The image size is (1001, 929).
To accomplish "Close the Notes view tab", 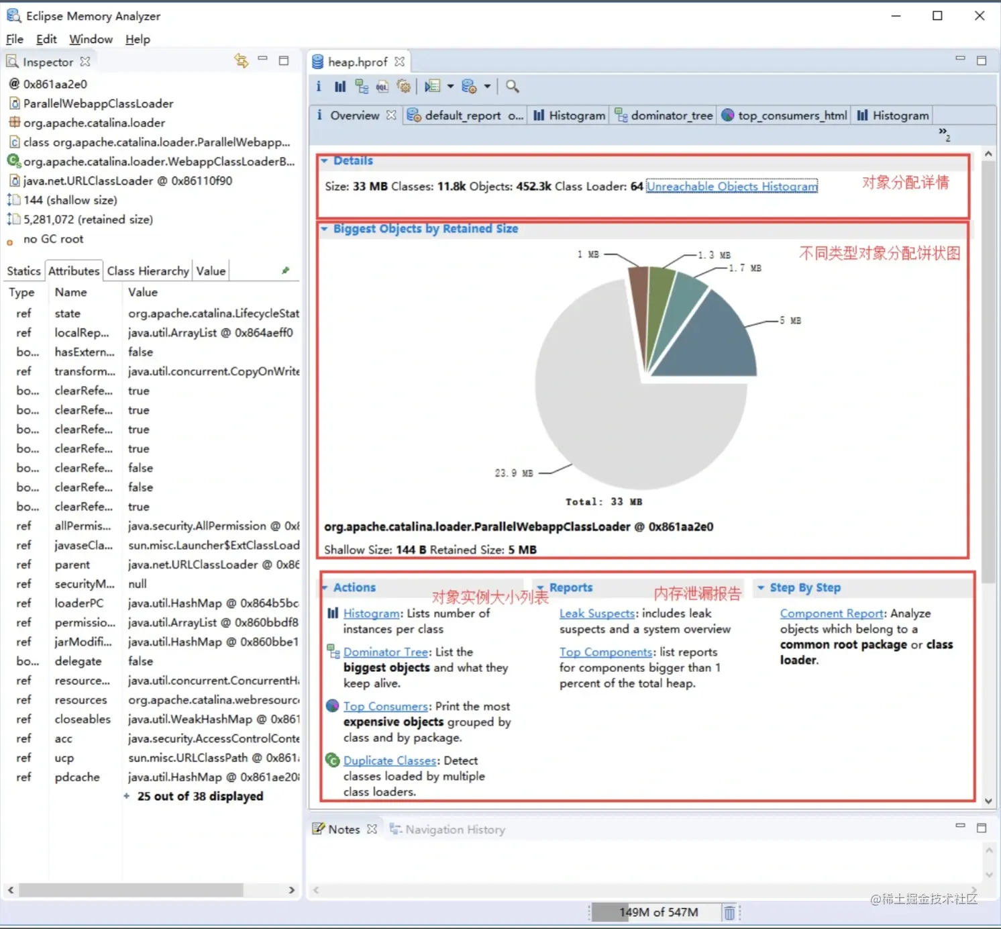I will [x=372, y=829].
